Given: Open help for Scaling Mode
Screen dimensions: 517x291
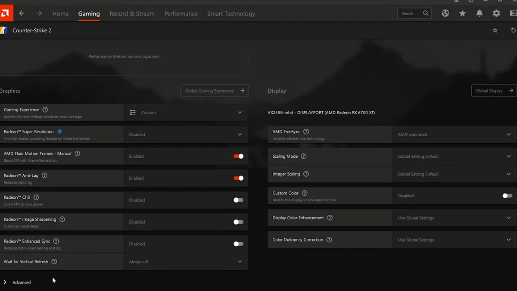Looking at the screenshot, I should click(x=304, y=156).
